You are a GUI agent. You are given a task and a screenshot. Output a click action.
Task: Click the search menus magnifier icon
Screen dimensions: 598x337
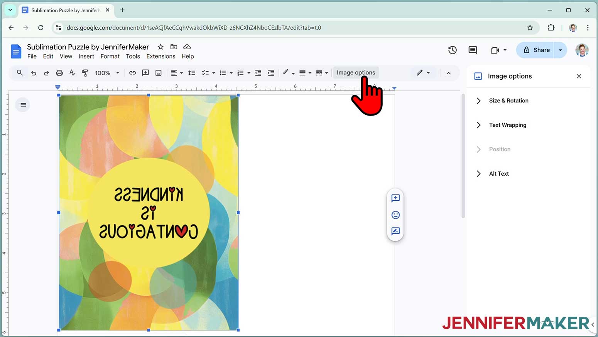tap(20, 72)
